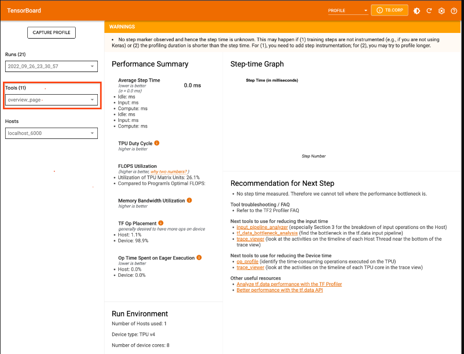Click the TB.CORP button
Viewport: 464px width, 354px height.
[389, 10]
